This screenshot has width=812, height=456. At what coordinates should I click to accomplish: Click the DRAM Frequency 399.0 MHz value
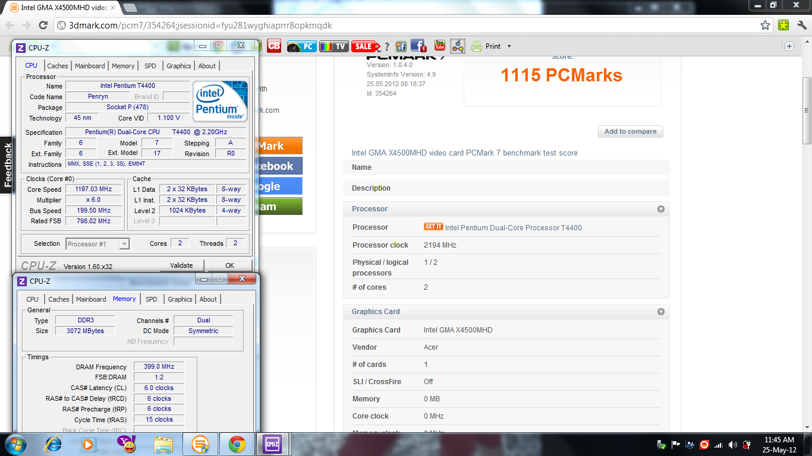click(x=159, y=367)
